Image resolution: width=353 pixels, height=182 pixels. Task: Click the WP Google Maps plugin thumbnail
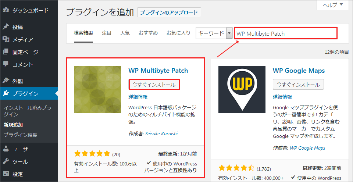click(x=242, y=89)
